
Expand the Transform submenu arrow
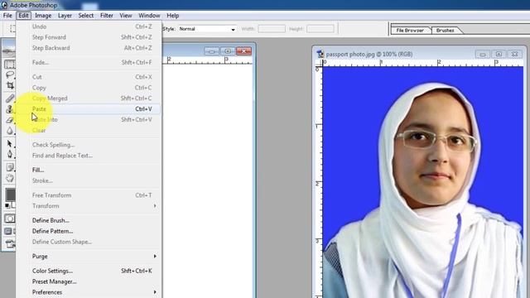point(155,206)
